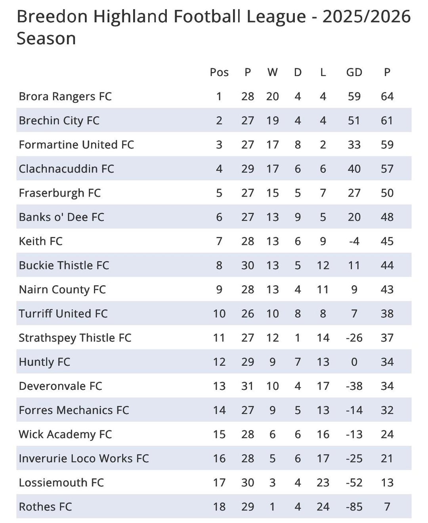Click the Brora Rangers FC team name
The image size is (428, 523).
pyautogui.click(x=65, y=97)
